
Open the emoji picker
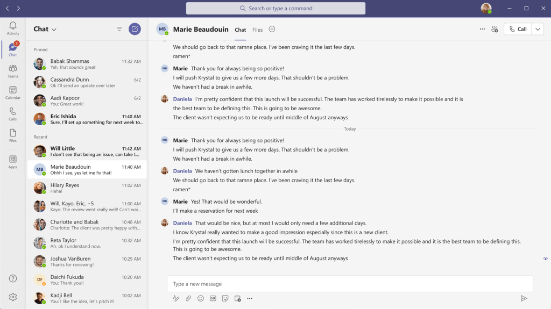(x=201, y=298)
